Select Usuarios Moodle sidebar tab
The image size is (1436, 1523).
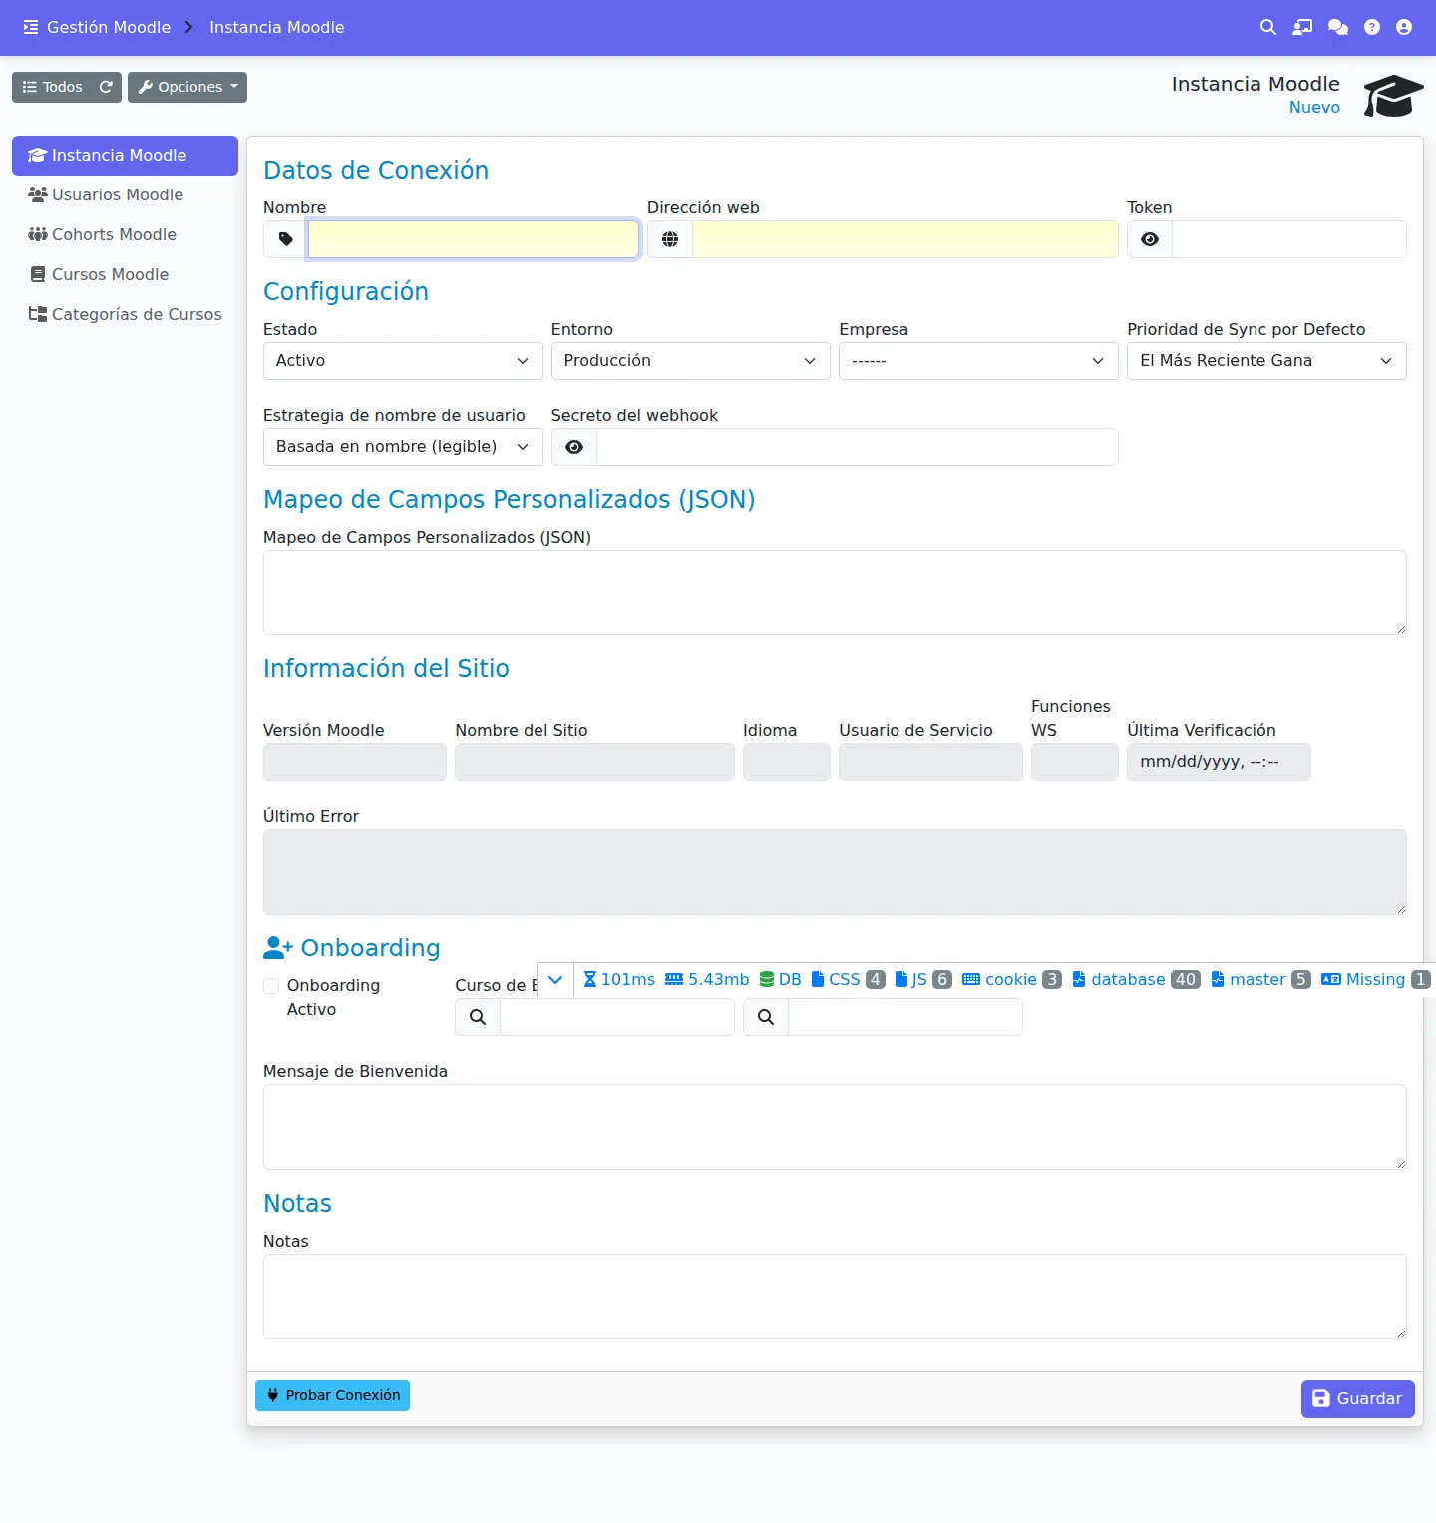pos(125,195)
